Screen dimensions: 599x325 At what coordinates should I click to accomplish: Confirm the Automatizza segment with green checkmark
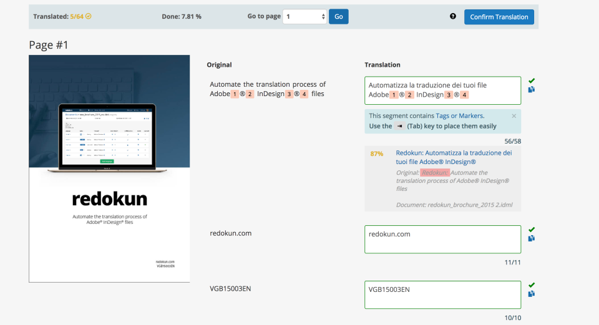tap(532, 80)
